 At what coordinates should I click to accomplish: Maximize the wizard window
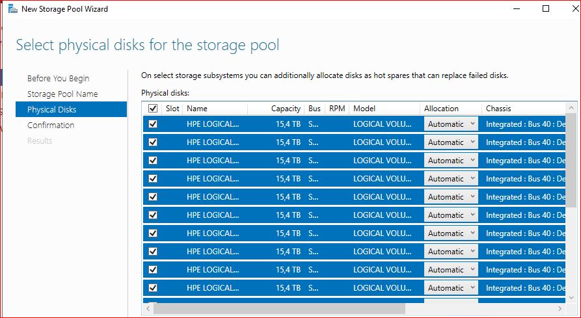[546, 9]
